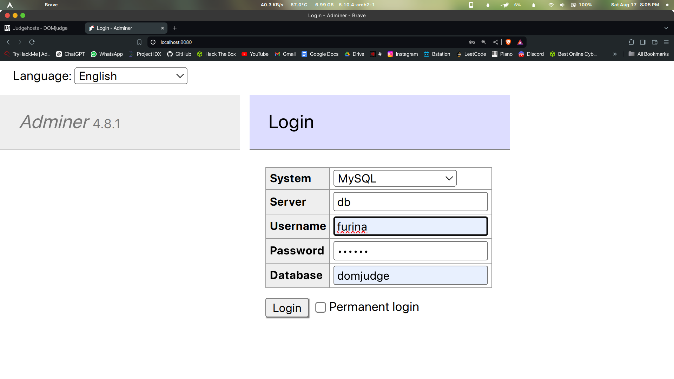Viewport: 674px width, 379px height.
Task: Open the TryHackMe bookmark
Action: tap(27, 54)
